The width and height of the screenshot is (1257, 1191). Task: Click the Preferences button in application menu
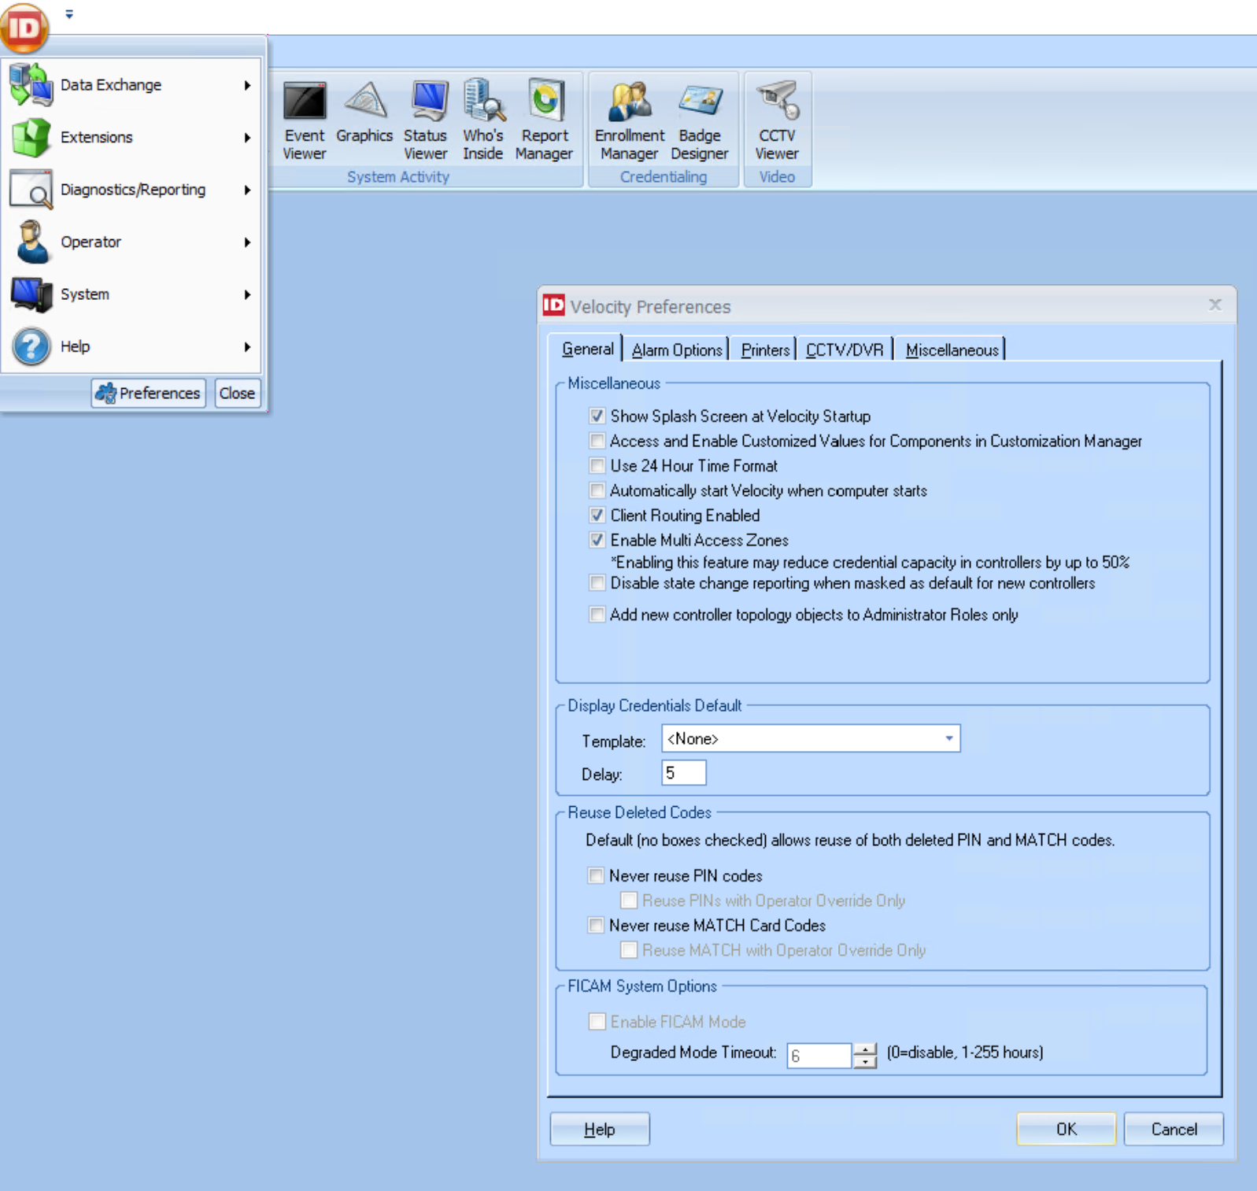[149, 393]
